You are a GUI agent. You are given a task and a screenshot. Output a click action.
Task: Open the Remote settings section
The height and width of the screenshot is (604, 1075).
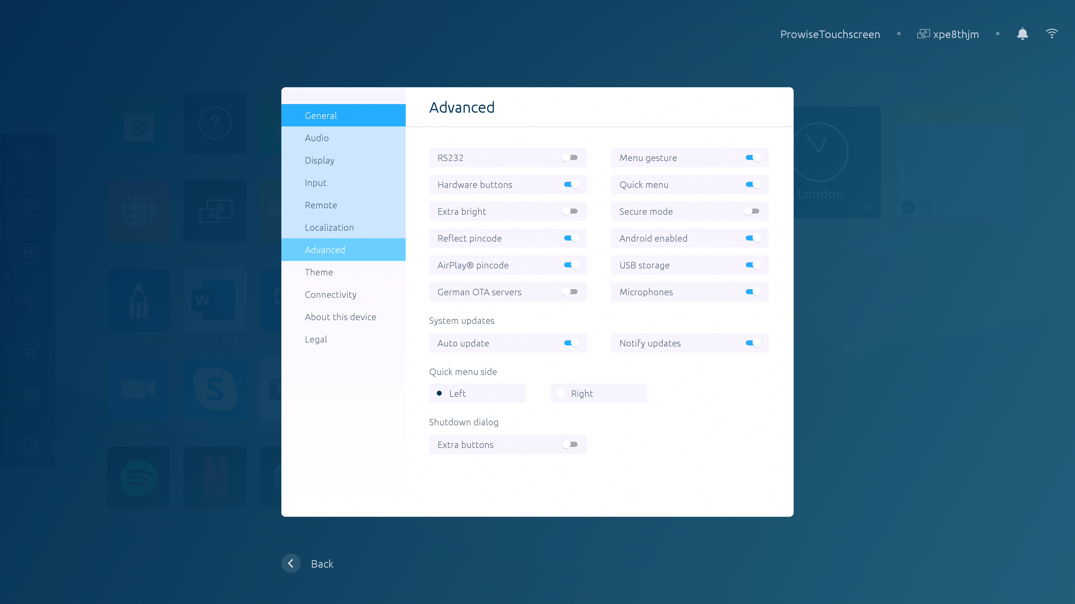(x=343, y=205)
